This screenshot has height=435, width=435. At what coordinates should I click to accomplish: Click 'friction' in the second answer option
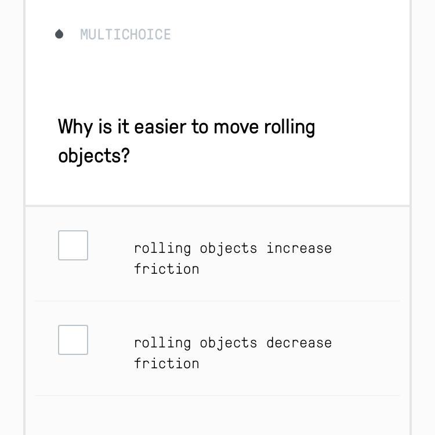click(166, 364)
